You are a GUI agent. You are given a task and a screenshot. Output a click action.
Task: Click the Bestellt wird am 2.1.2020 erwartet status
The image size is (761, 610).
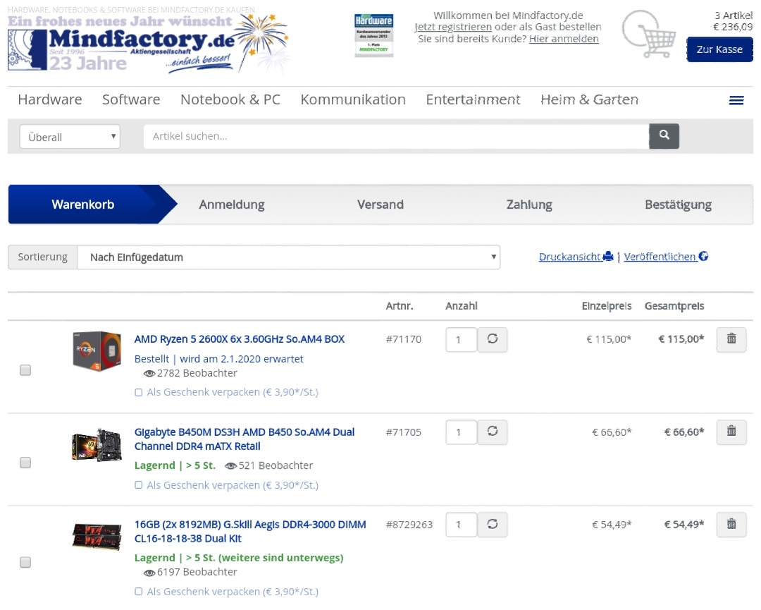(218, 359)
